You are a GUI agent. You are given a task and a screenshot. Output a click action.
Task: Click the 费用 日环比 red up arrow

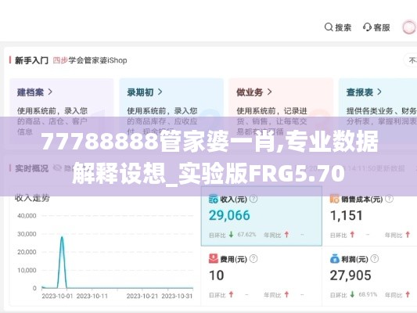(x=231, y=294)
